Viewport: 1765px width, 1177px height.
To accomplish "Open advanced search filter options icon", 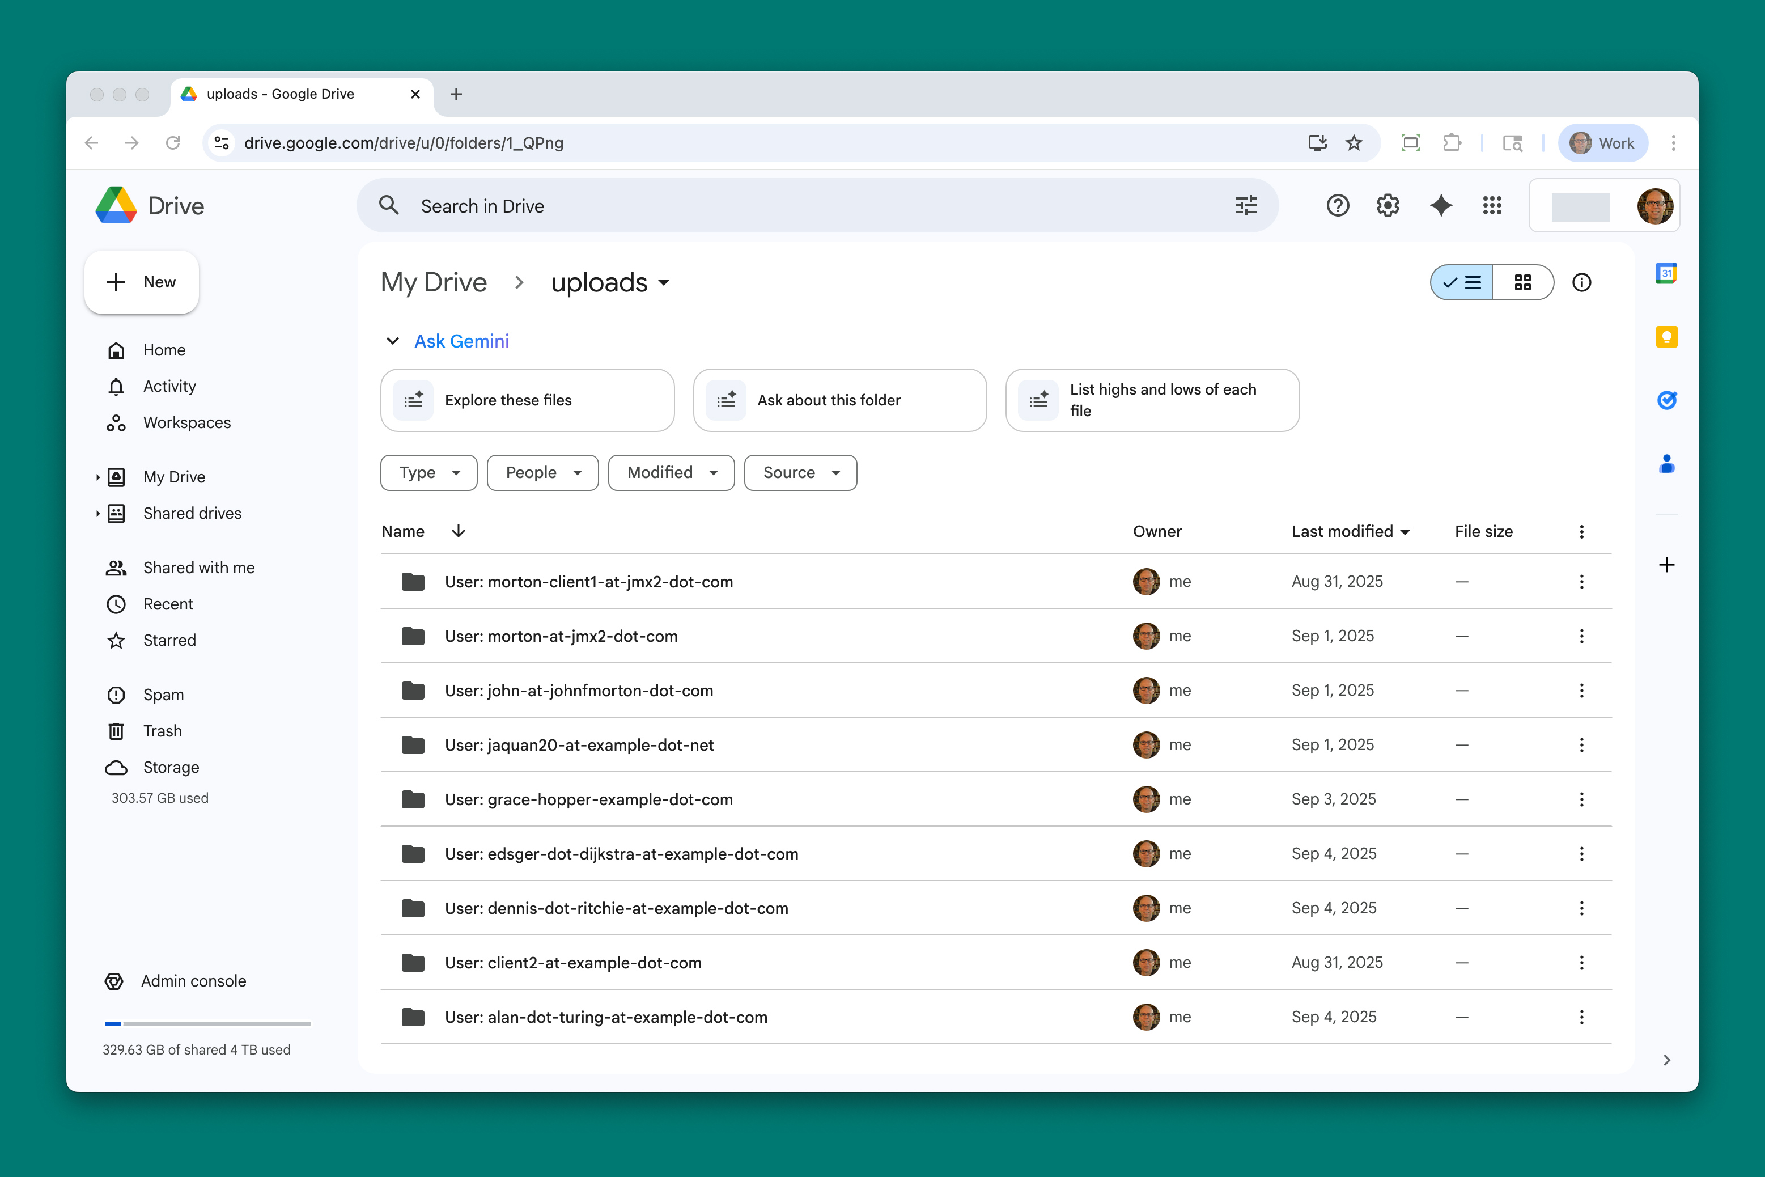I will coord(1246,206).
